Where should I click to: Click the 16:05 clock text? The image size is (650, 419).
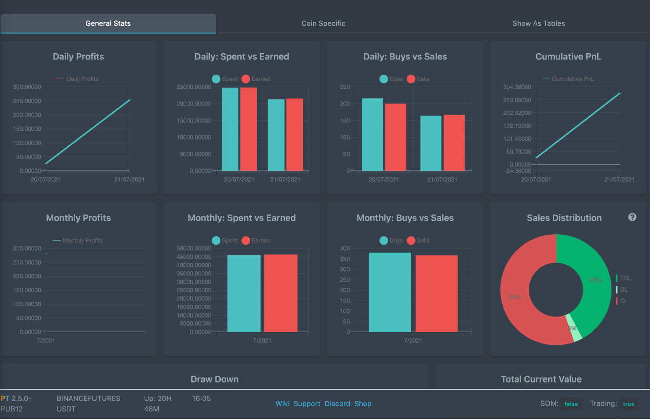point(201,398)
